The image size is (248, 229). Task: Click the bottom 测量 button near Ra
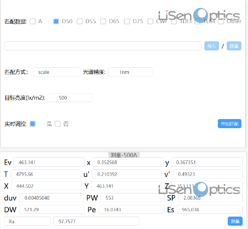(235, 221)
